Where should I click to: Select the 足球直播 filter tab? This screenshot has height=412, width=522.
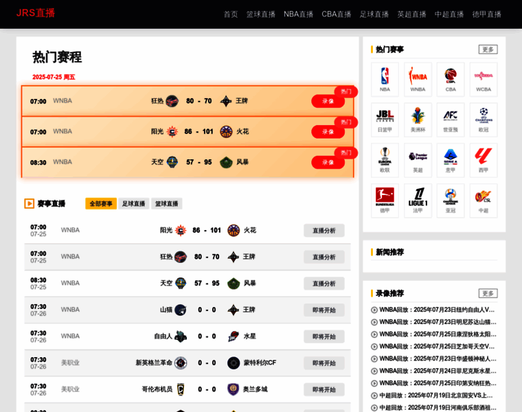pyautogui.click(x=133, y=204)
